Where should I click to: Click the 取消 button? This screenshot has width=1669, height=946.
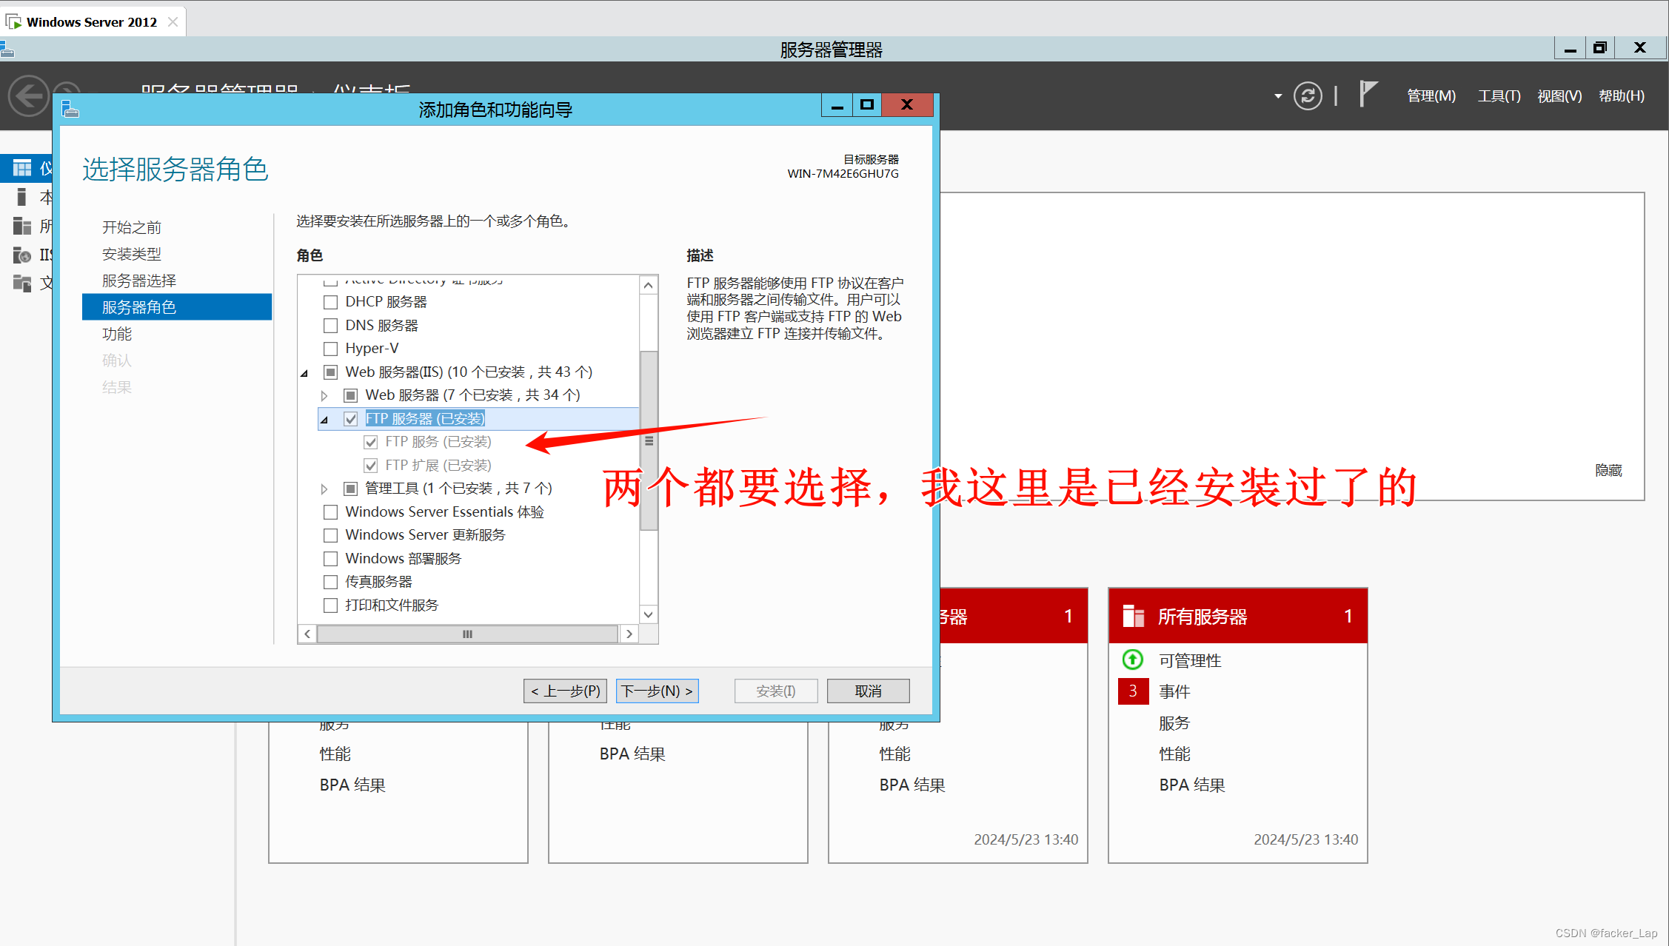pyautogui.click(x=868, y=691)
